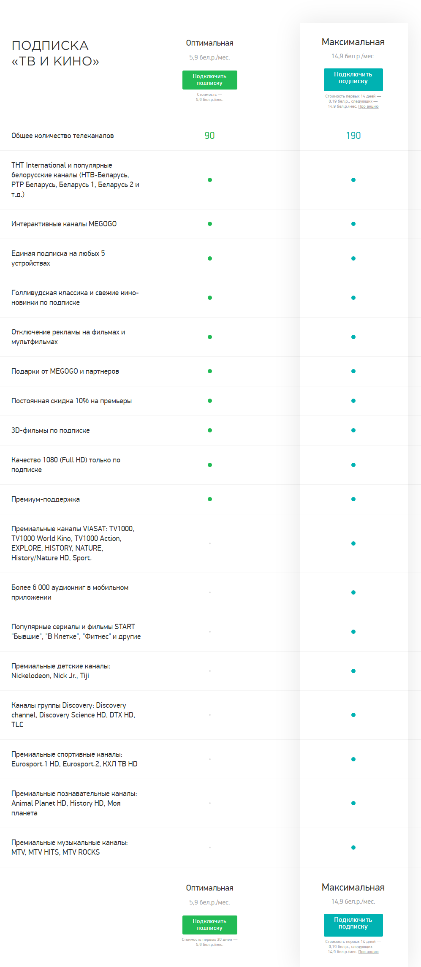Image resolution: width=421 pixels, height=967 pixels.
Task: Open top "Про акцию" link
Action: coord(368,106)
